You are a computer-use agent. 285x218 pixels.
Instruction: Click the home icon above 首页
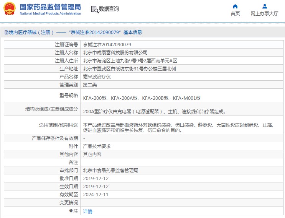[235, 6]
